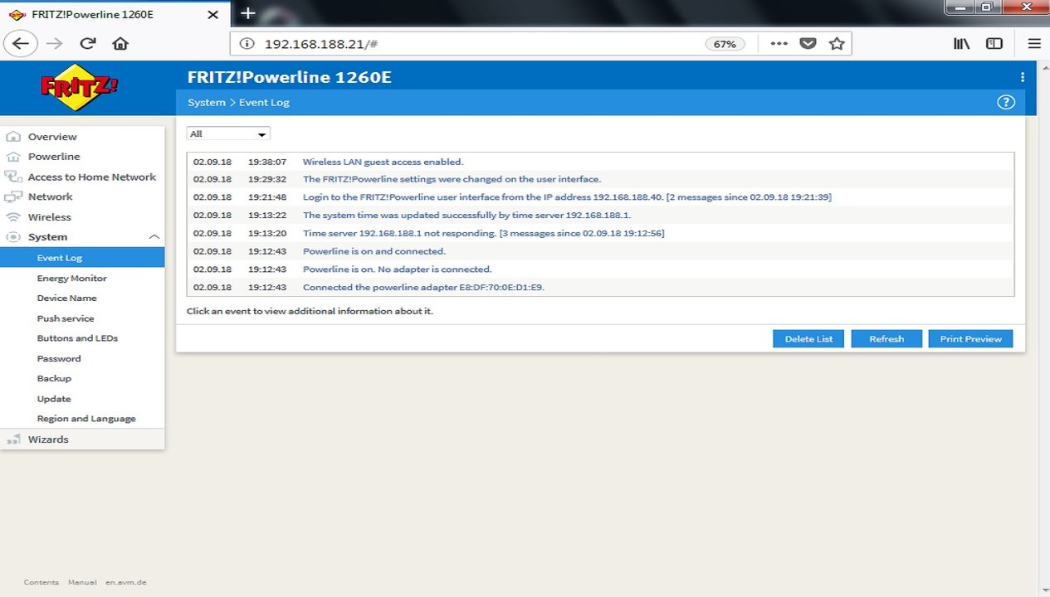Click the browser Forward arrow button

55,44
